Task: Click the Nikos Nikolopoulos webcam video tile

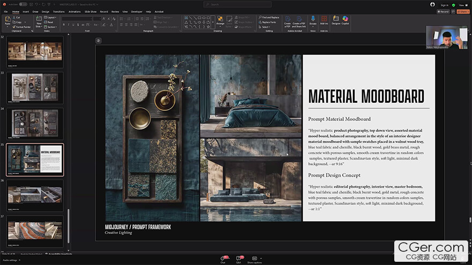Action: (x=447, y=37)
